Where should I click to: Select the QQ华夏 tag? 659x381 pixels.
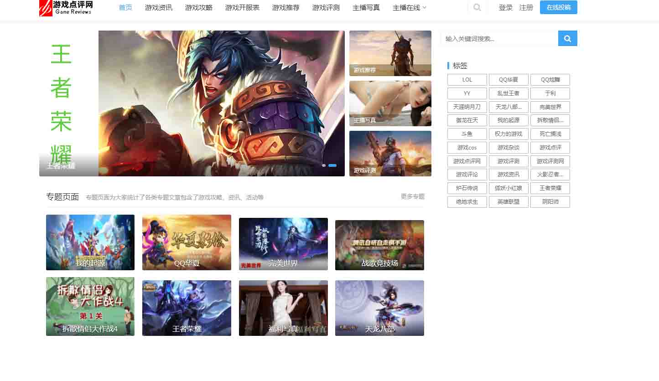point(509,80)
